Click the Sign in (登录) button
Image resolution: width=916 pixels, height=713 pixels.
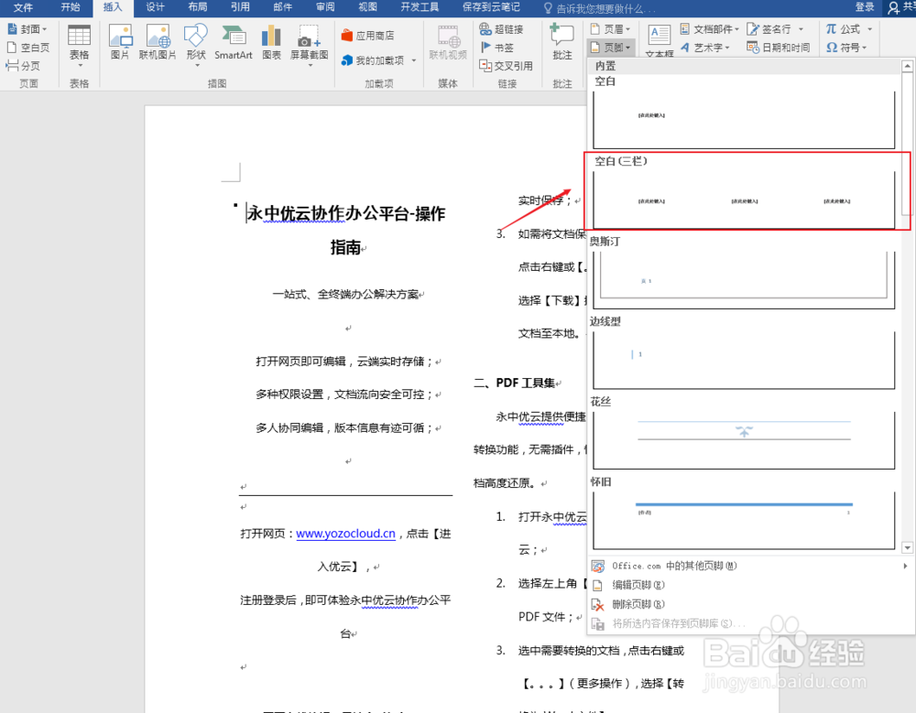click(865, 7)
